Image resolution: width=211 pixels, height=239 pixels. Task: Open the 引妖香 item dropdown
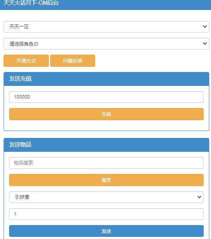pyautogui.click(x=106, y=197)
